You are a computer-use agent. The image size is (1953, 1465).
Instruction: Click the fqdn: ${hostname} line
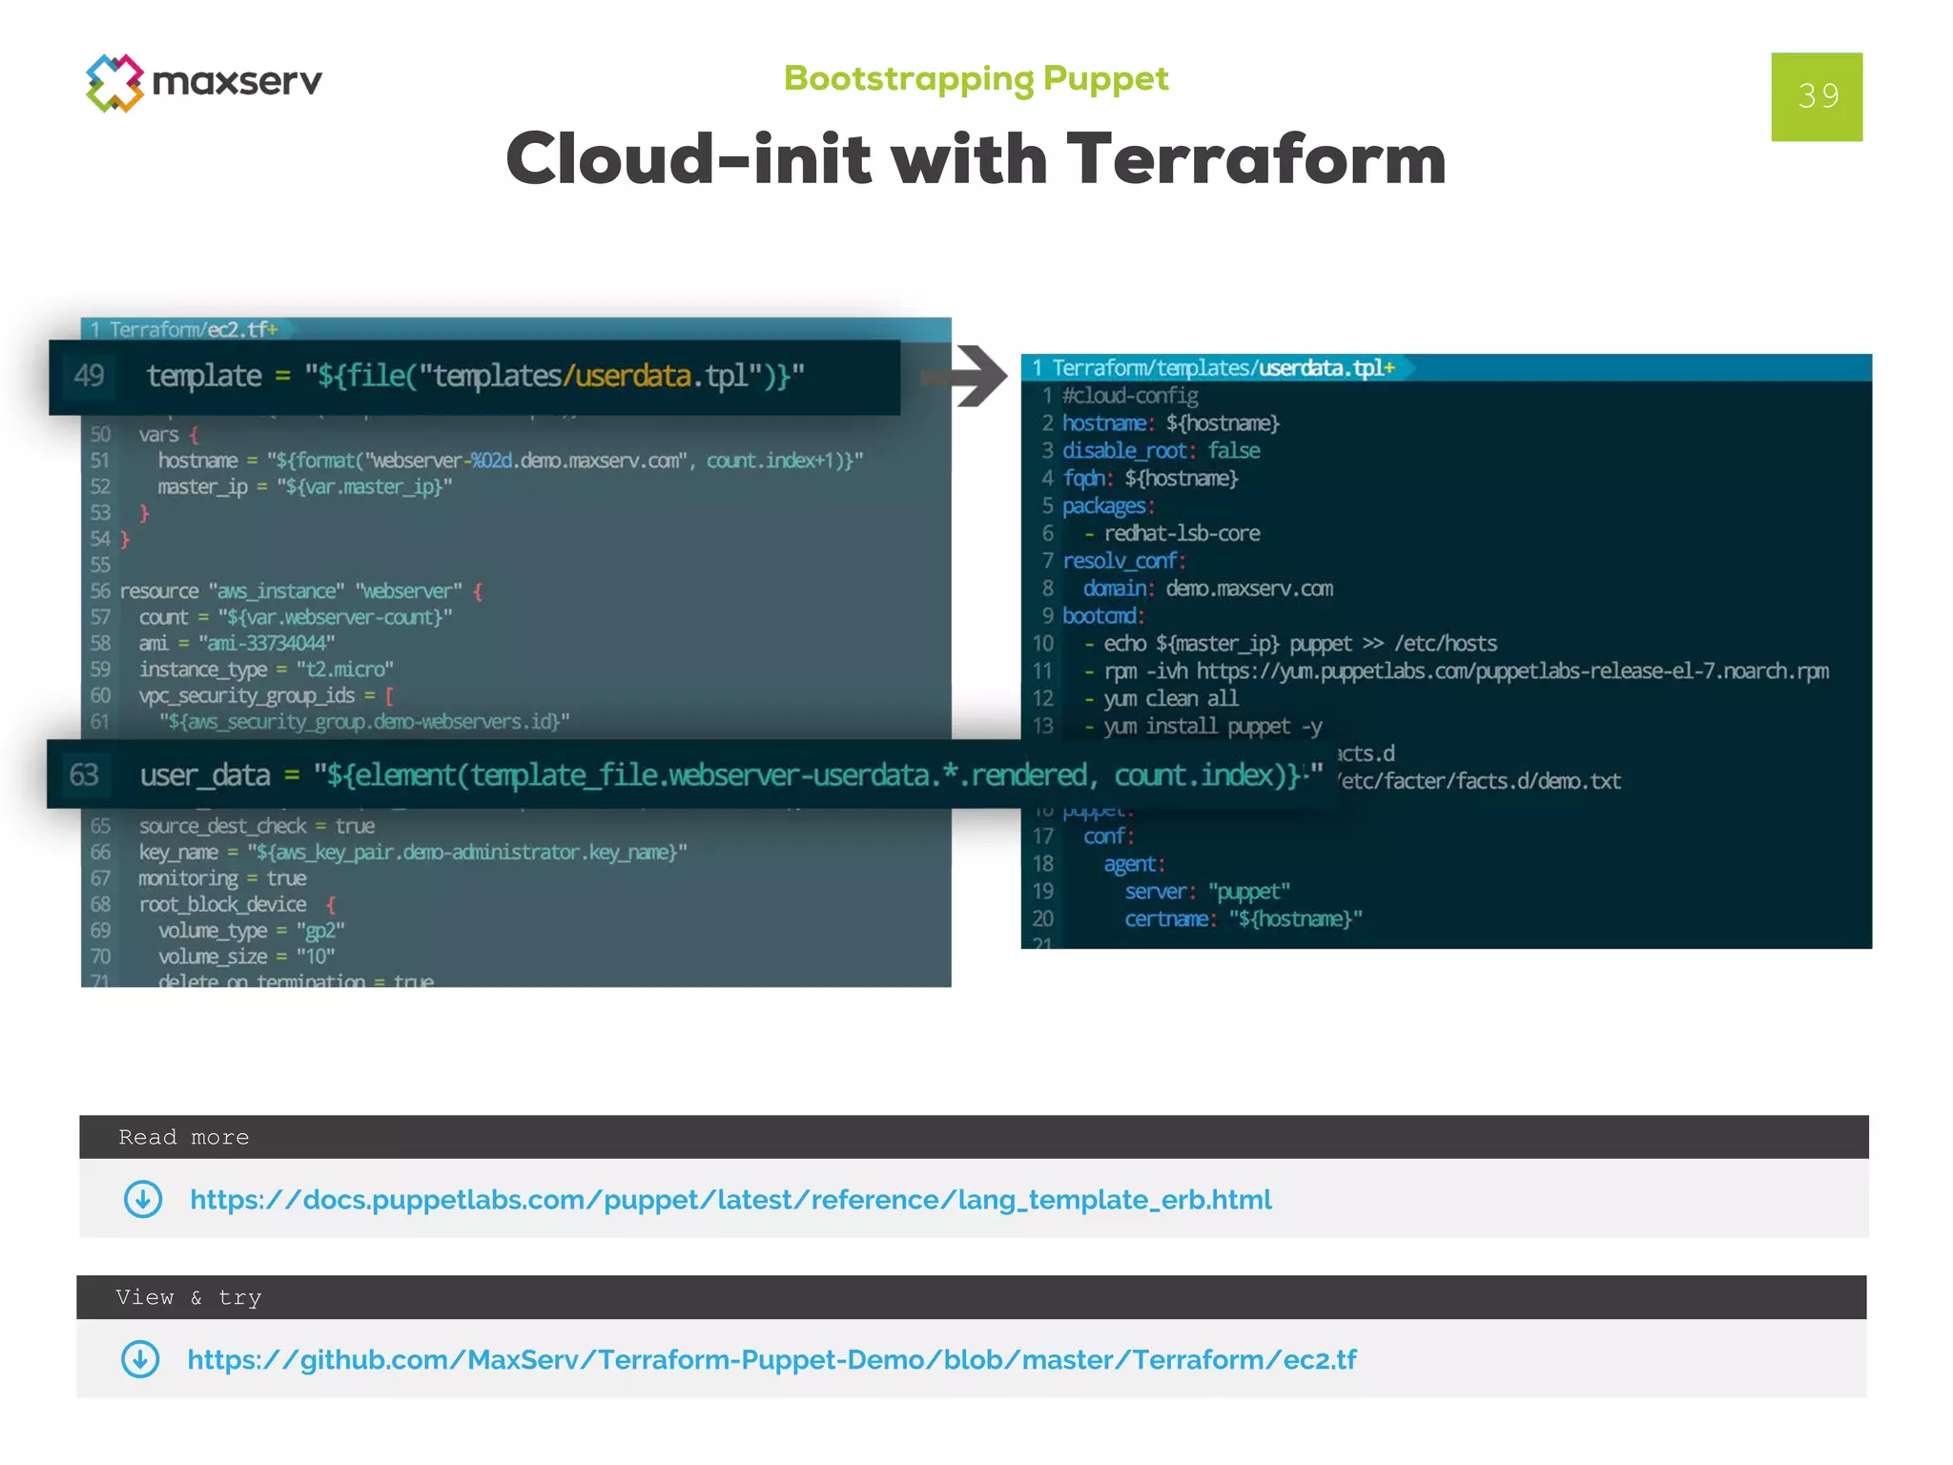coord(1150,479)
